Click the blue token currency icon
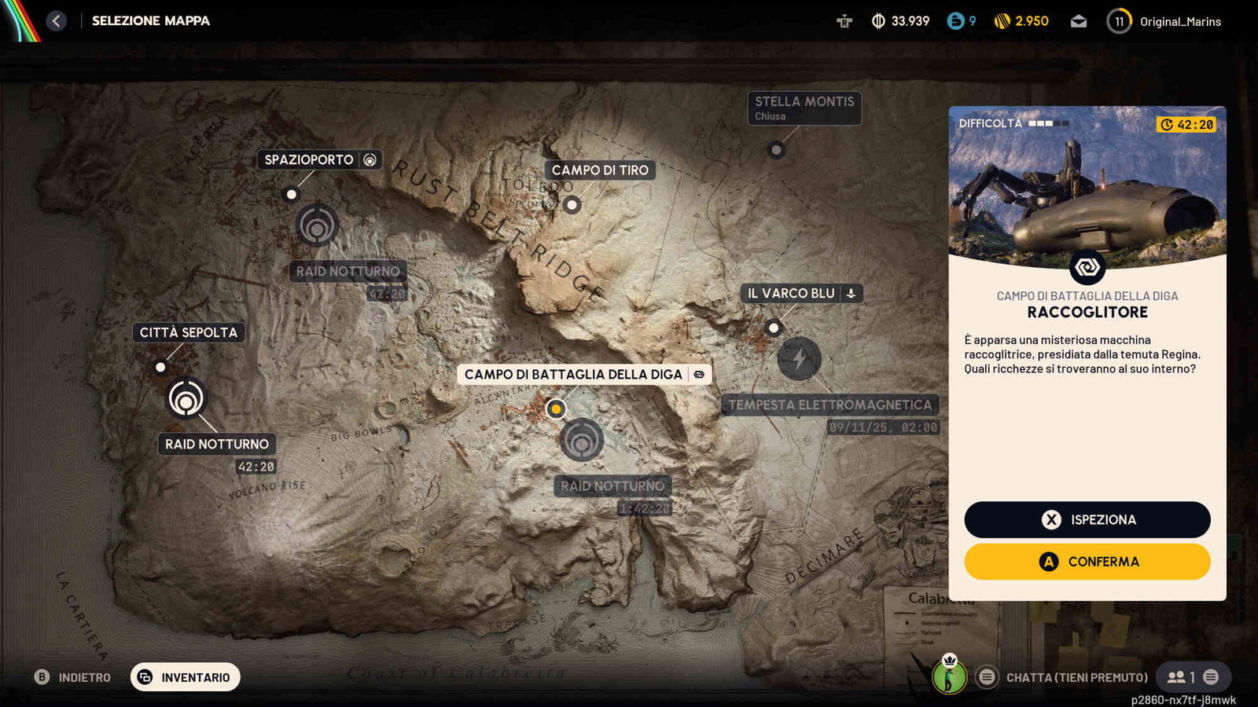 pyautogui.click(x=955, y=21)
